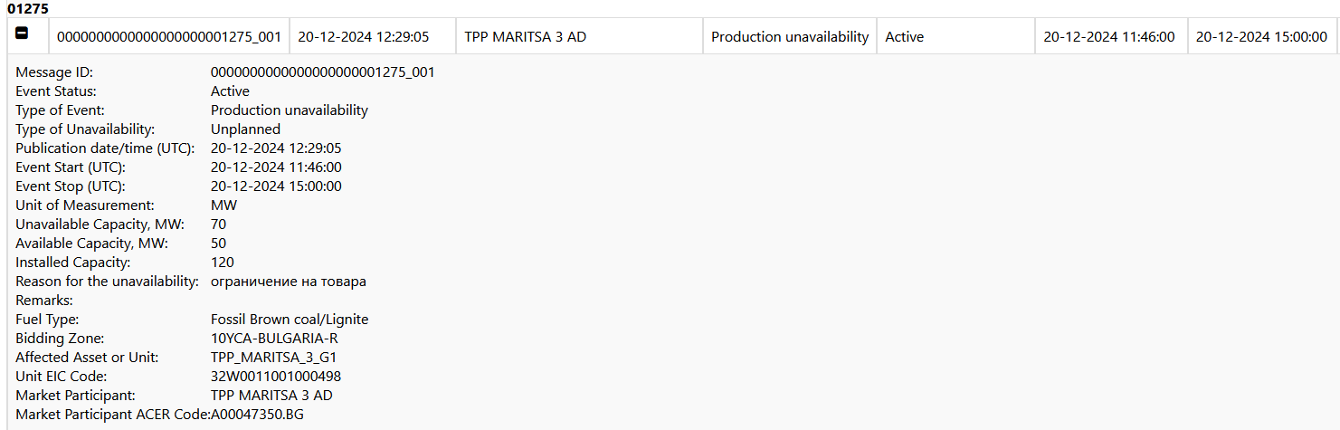This screenshot has width=1340, height=430.
Task: Click event stop 15:00:00 row cell
Action: tap(1260, 37)
